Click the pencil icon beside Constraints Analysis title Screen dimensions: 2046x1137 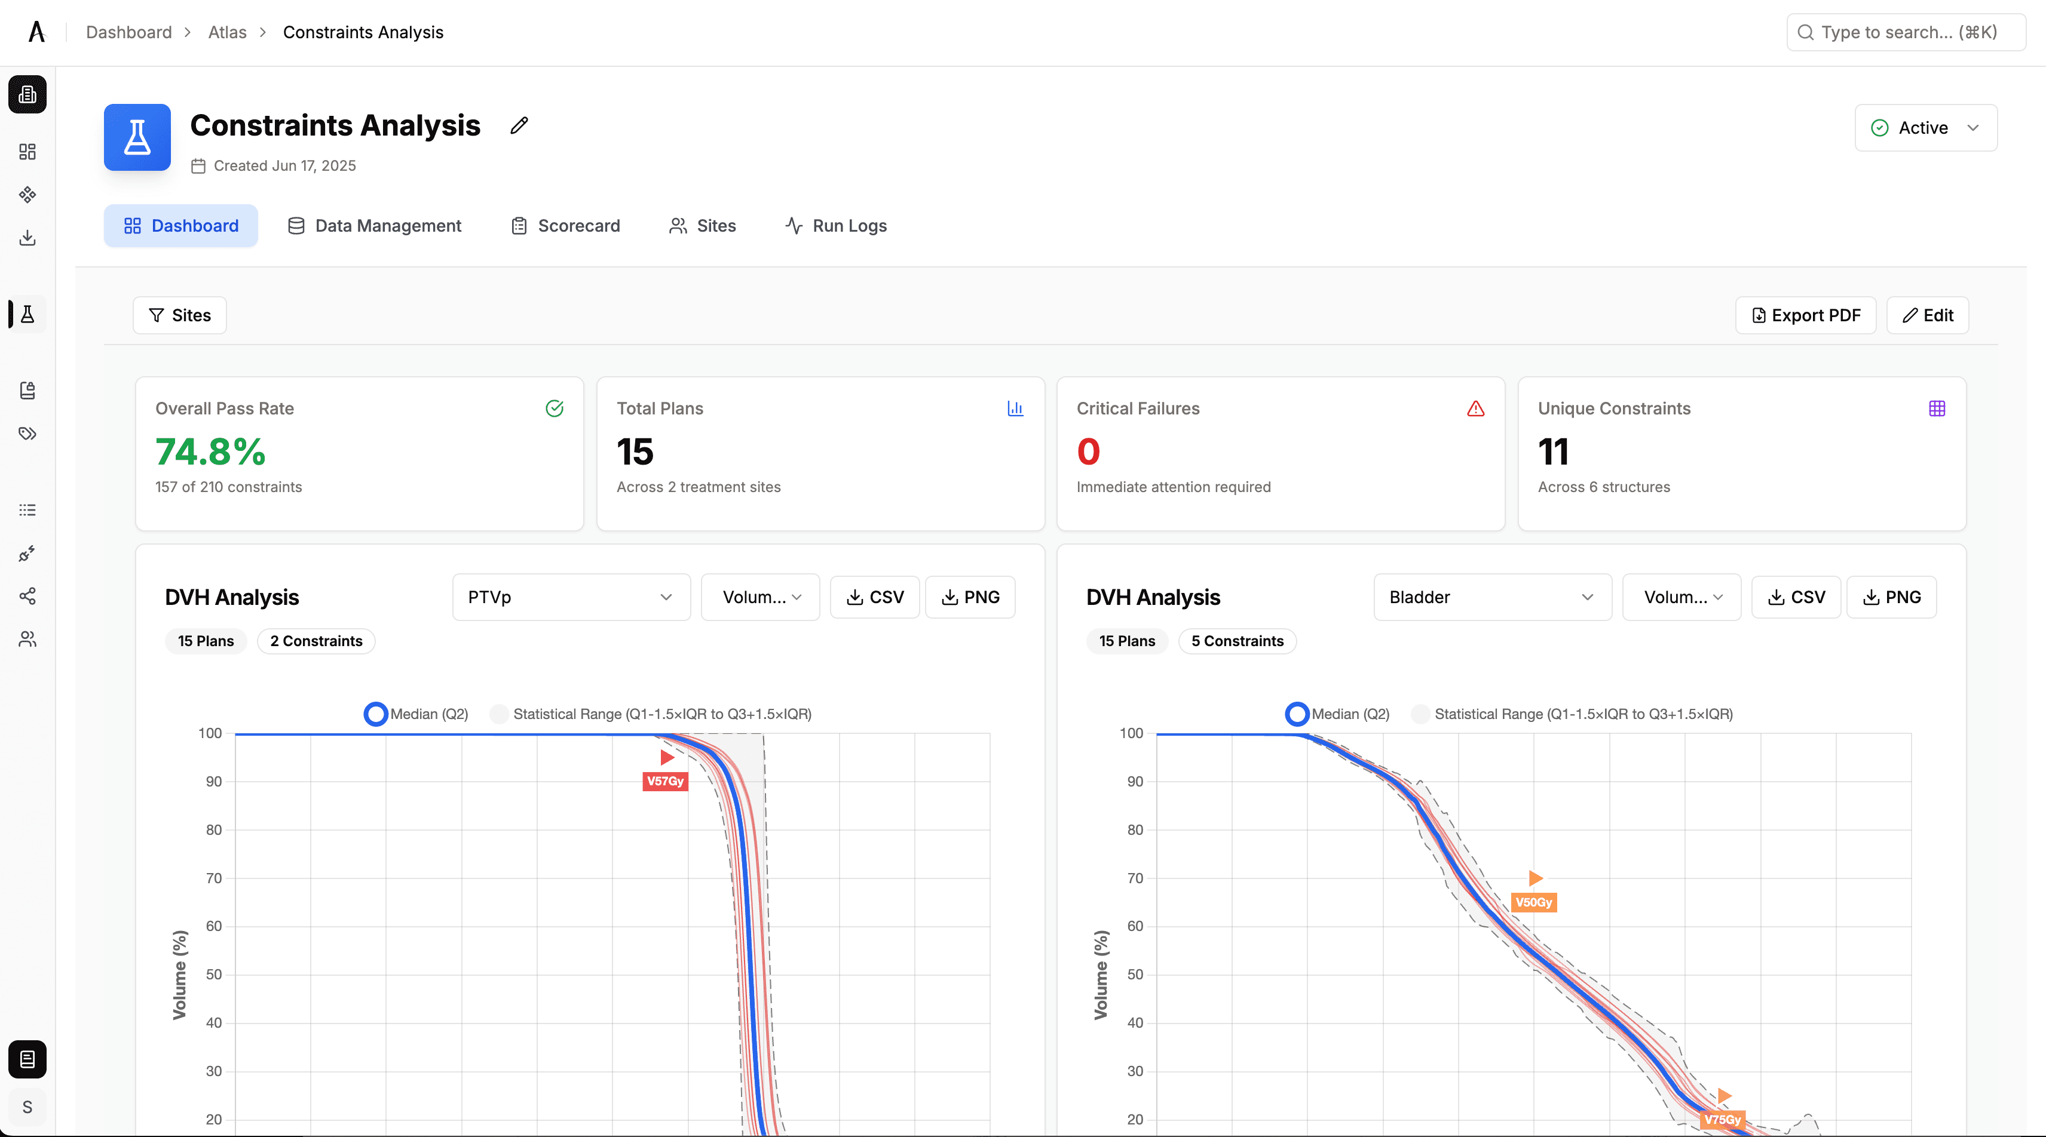519,125
